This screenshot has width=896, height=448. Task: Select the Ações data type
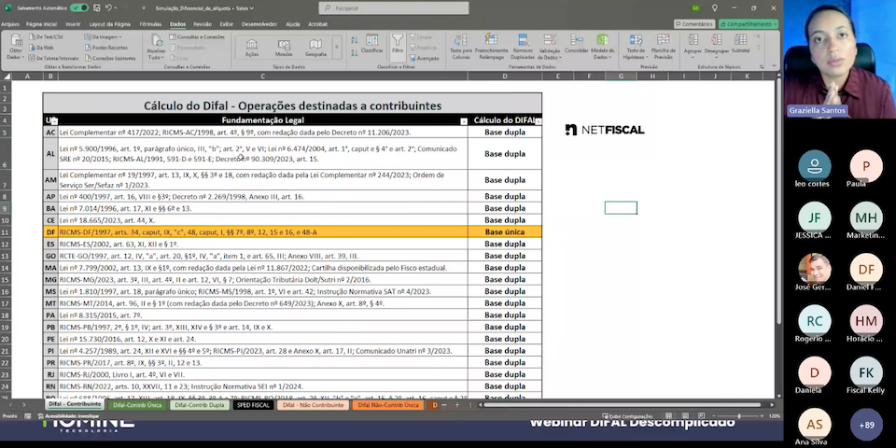click(252, 48)
